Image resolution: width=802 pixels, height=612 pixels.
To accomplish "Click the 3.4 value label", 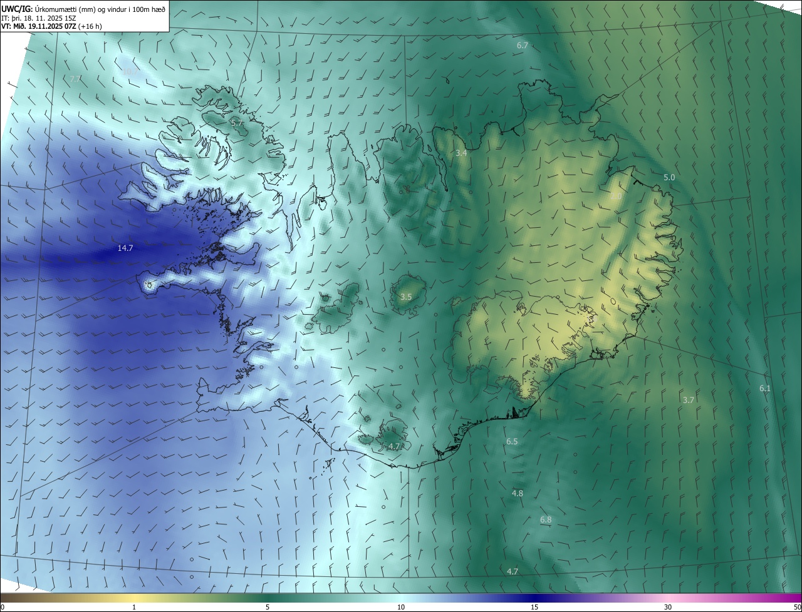I will (x=461, y=153).
